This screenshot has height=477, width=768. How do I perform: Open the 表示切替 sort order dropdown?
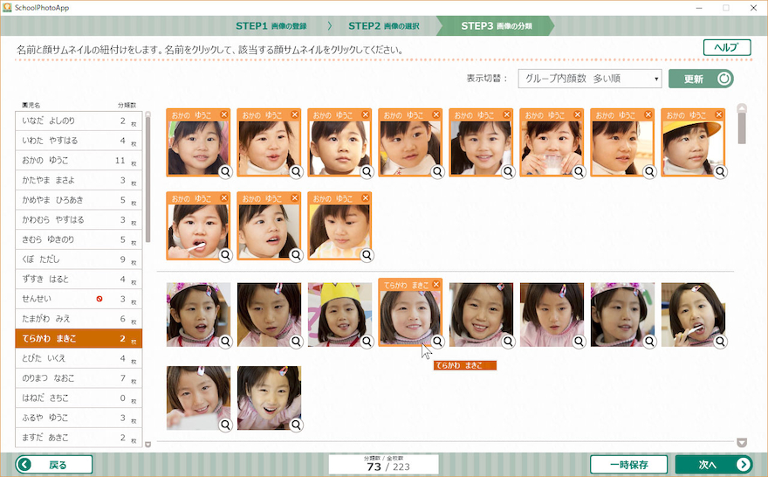[x=590, y=79]
